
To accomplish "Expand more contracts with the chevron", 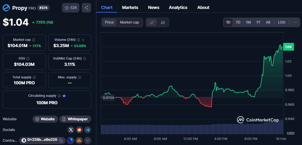I will (x=87, y=140).
